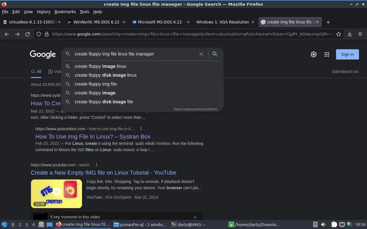Open the View menu
367x229 pixels.
28,12
